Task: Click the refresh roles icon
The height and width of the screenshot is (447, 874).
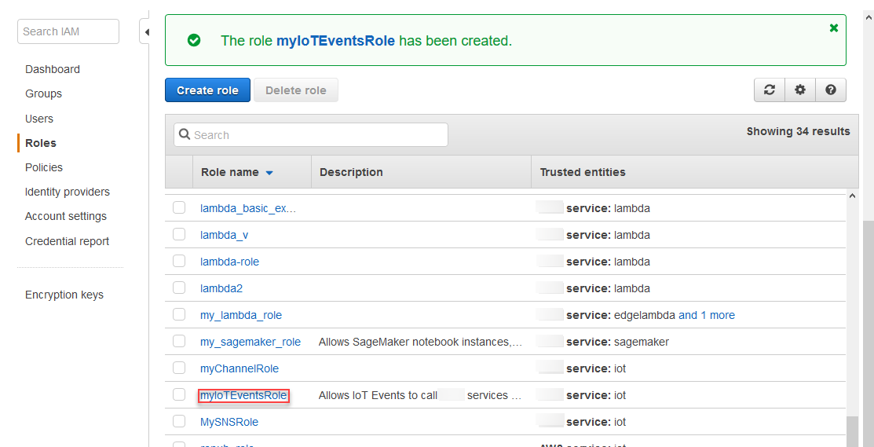Action: pyautogui.click(x=770, y=90)
